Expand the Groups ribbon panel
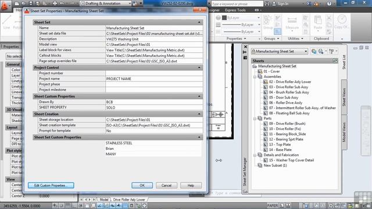Image resolution: width=372 pixels, height=209 pixels. pyautogui.click(x=271, y=38)
